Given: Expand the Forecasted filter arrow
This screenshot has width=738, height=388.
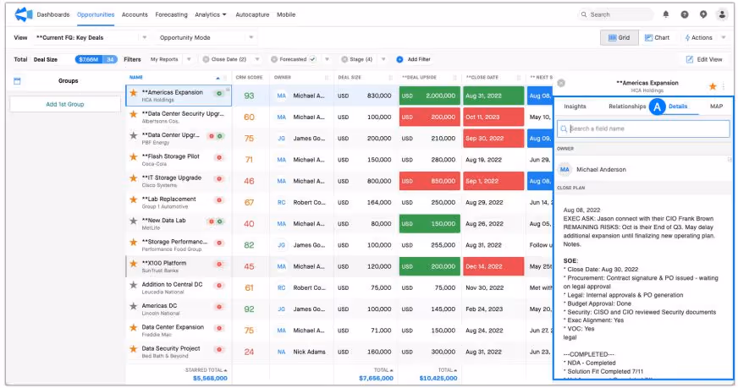Looking at the screenshot, I should [x=327, y=59].
